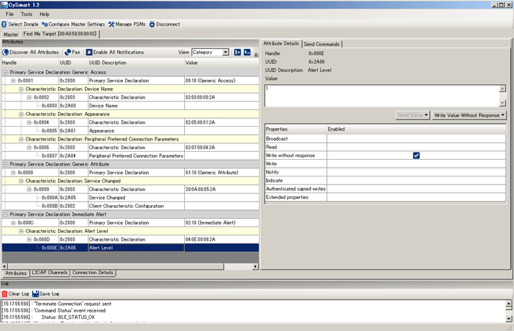Collapse handle 0x000C tree node
Viewport: 514px width, 331px height.
(13, 223)
